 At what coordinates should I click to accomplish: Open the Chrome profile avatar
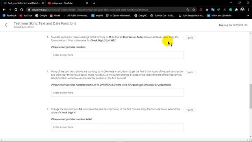click(243, 9)
